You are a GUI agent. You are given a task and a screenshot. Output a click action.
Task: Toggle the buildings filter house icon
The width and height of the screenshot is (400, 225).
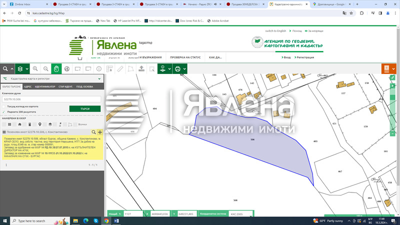(x=20, y=124)
